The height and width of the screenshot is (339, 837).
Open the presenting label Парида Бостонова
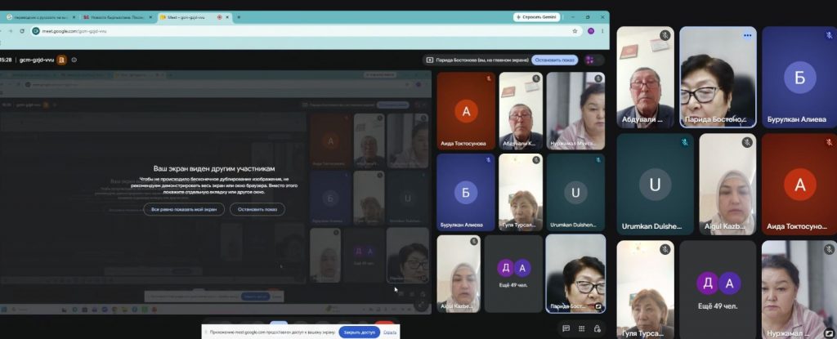tap(477, 60)
